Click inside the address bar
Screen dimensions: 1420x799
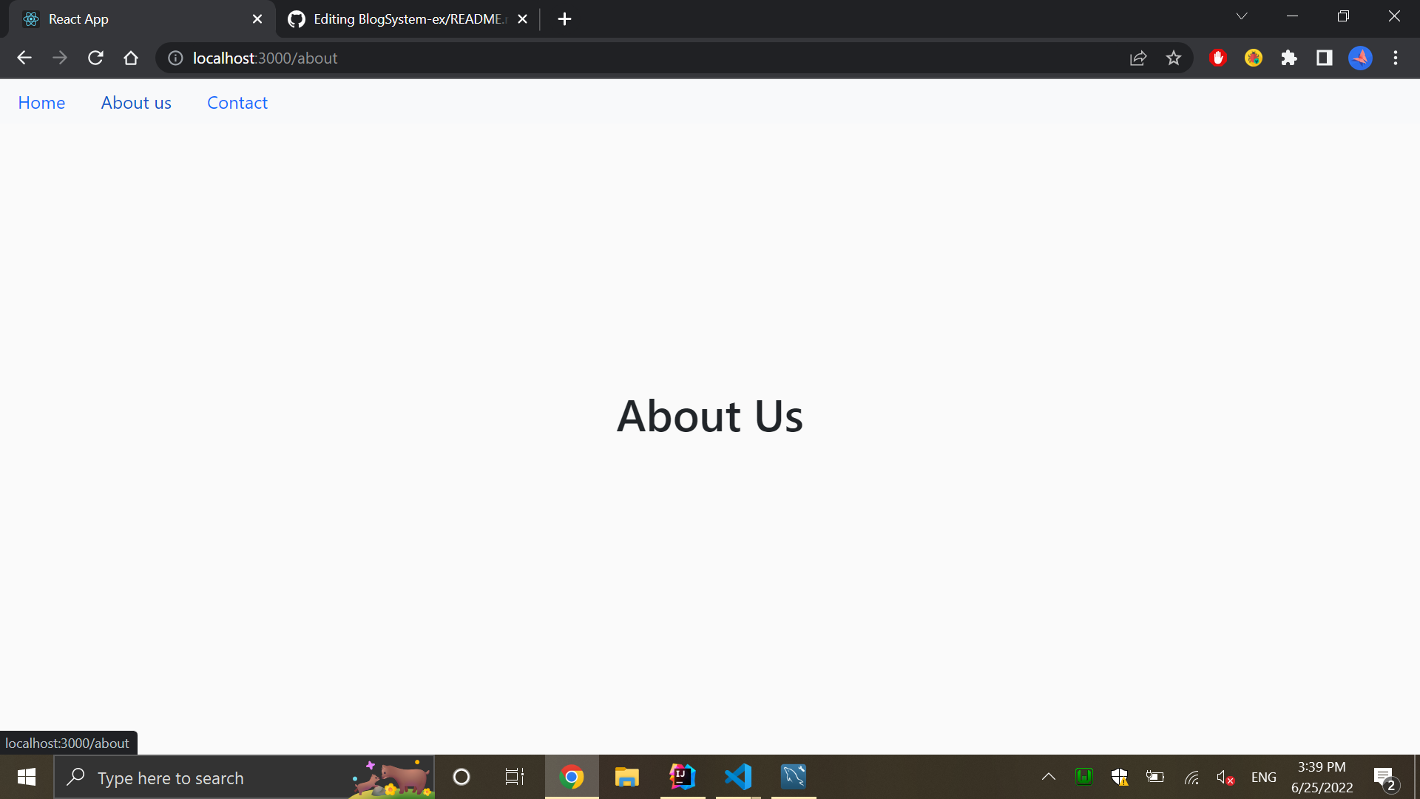pos(518,58)
